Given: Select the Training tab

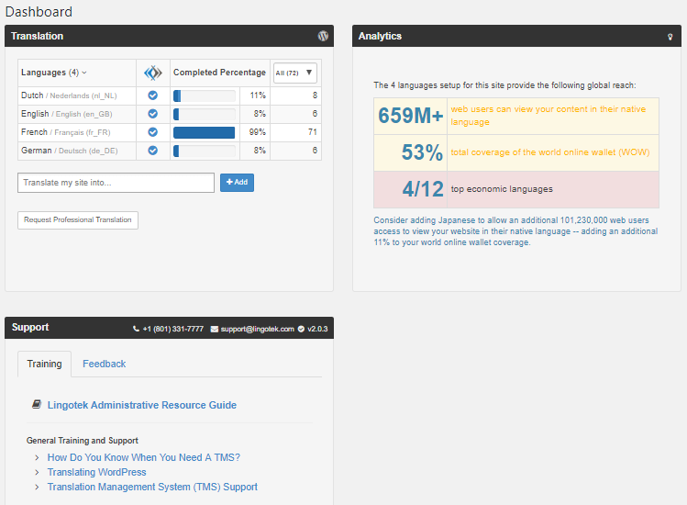Looking at the screenshot, I should point(44,364).
